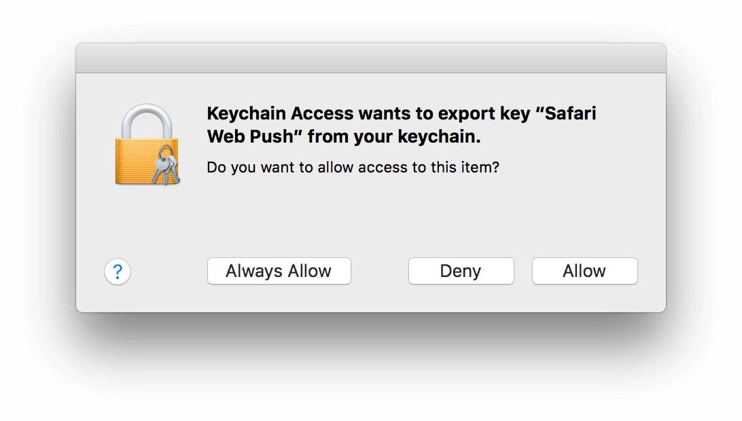Click the bold "Keychain Access wants to export" heading
The height and width of the screenshot is (421, 742).
351,113
